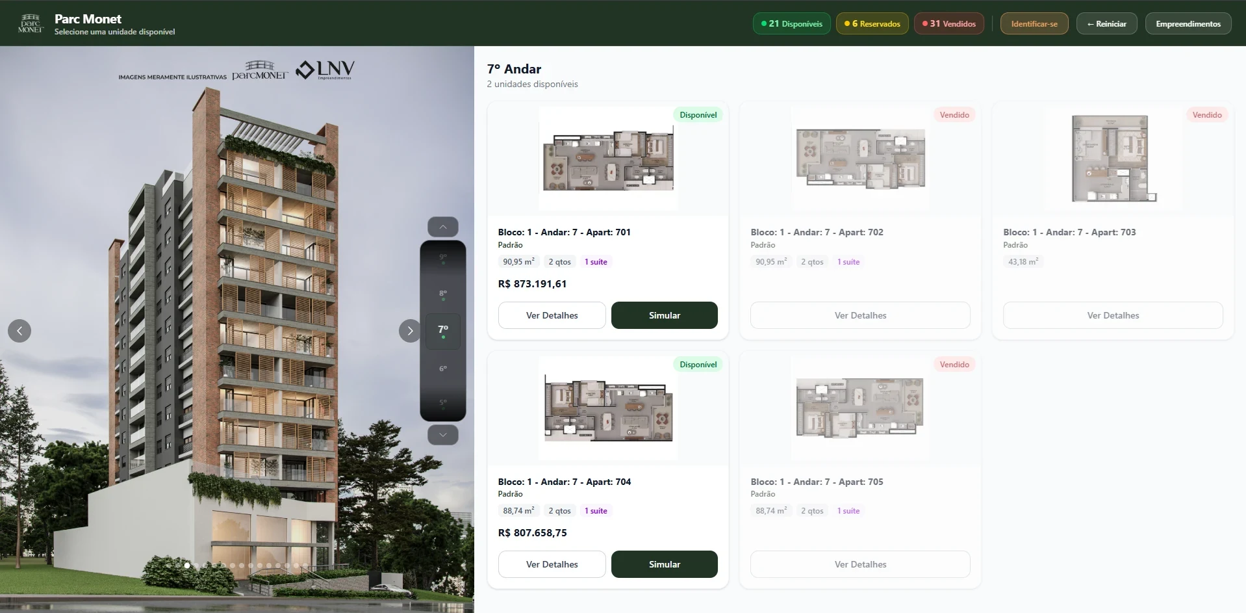Choose the 9º floor in selector
1246x613 pixels.
[443, 258]
